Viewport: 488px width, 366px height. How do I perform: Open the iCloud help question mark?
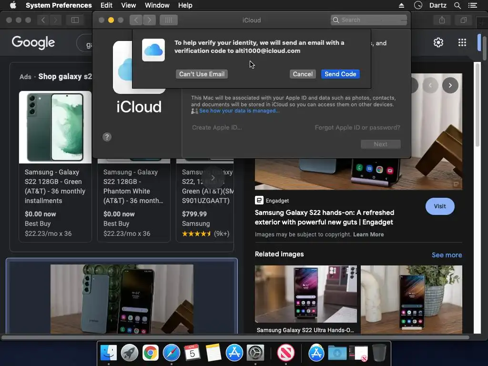pos(107,137)
